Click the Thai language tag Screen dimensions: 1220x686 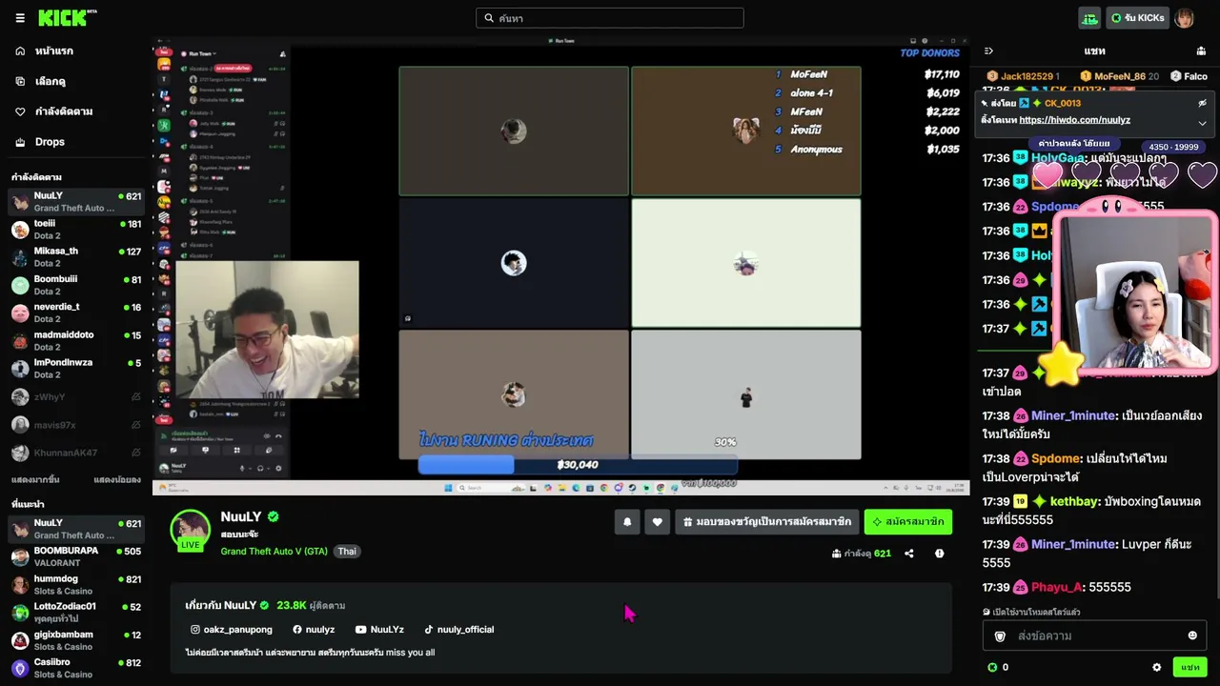347,552
